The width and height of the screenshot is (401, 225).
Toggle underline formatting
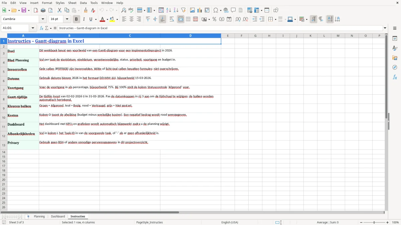tap(91, 19)
